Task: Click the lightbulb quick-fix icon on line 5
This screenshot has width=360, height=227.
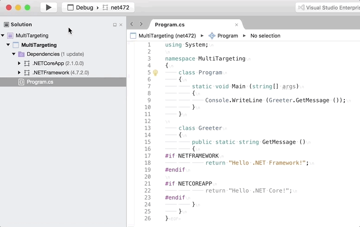Action: click(155, 73)
